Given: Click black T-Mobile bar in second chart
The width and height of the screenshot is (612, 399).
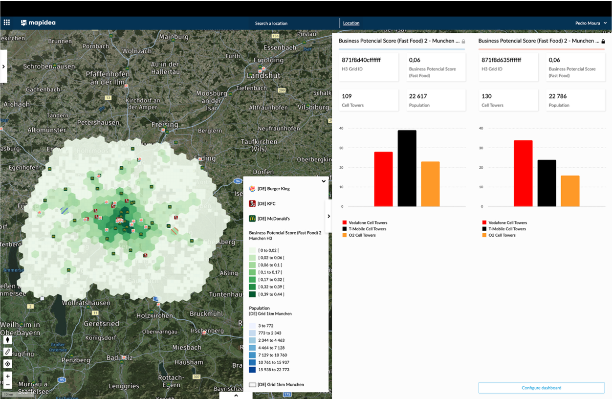Looking at the screenshot, I should point(547,183).
